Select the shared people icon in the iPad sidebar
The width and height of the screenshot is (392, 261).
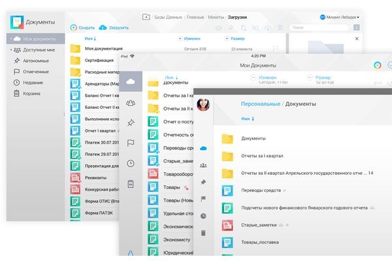(x=131, y=102)
